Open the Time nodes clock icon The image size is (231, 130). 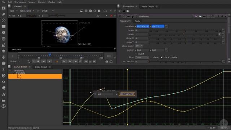[x=4, y=20]
